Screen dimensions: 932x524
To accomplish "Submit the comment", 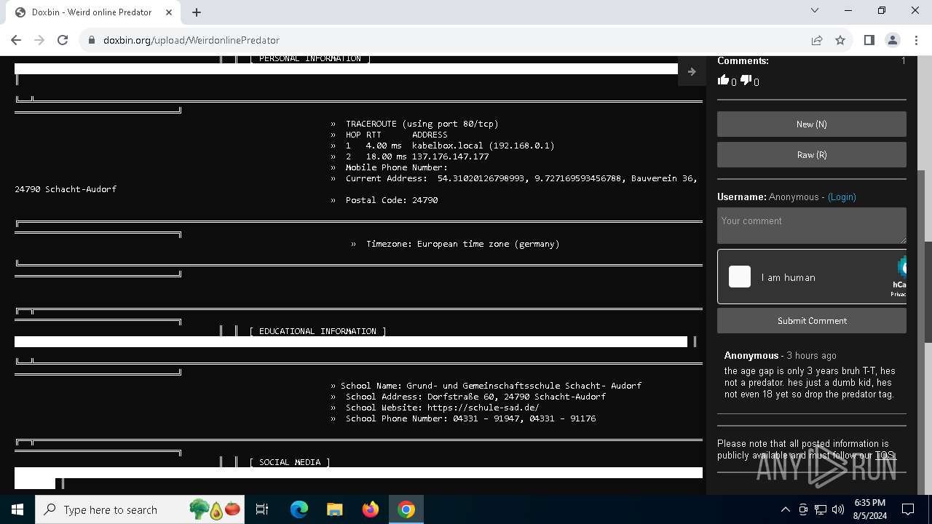I will [x=812, y=321].
